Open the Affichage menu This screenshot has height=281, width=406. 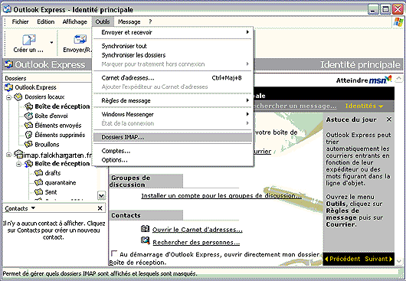[x=74, y=21]
